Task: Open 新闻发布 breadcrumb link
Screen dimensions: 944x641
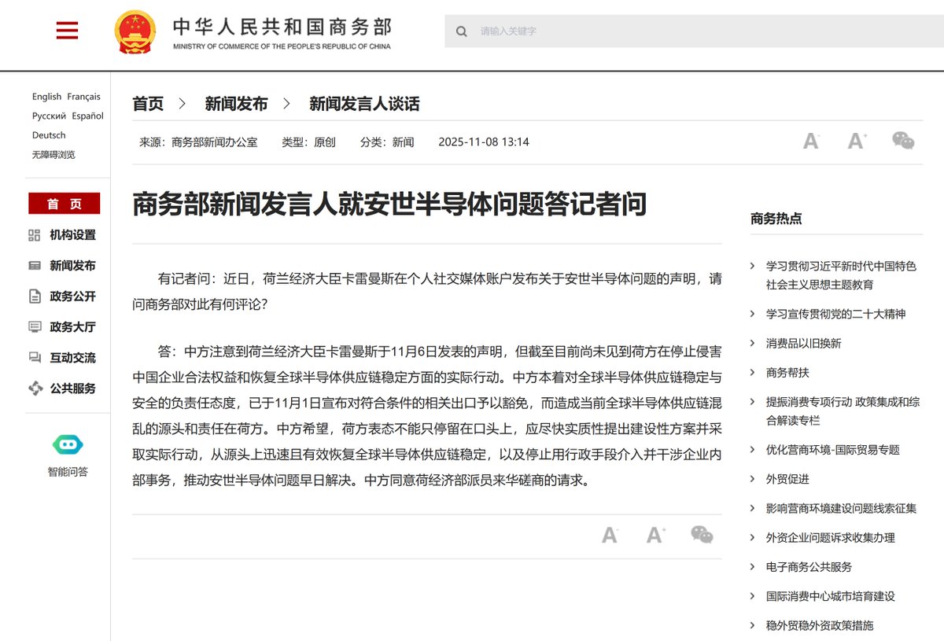Action: pyautogui.click(x=236, y=104)
